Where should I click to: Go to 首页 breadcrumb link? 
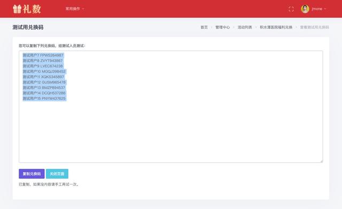[x=204, y=27]
